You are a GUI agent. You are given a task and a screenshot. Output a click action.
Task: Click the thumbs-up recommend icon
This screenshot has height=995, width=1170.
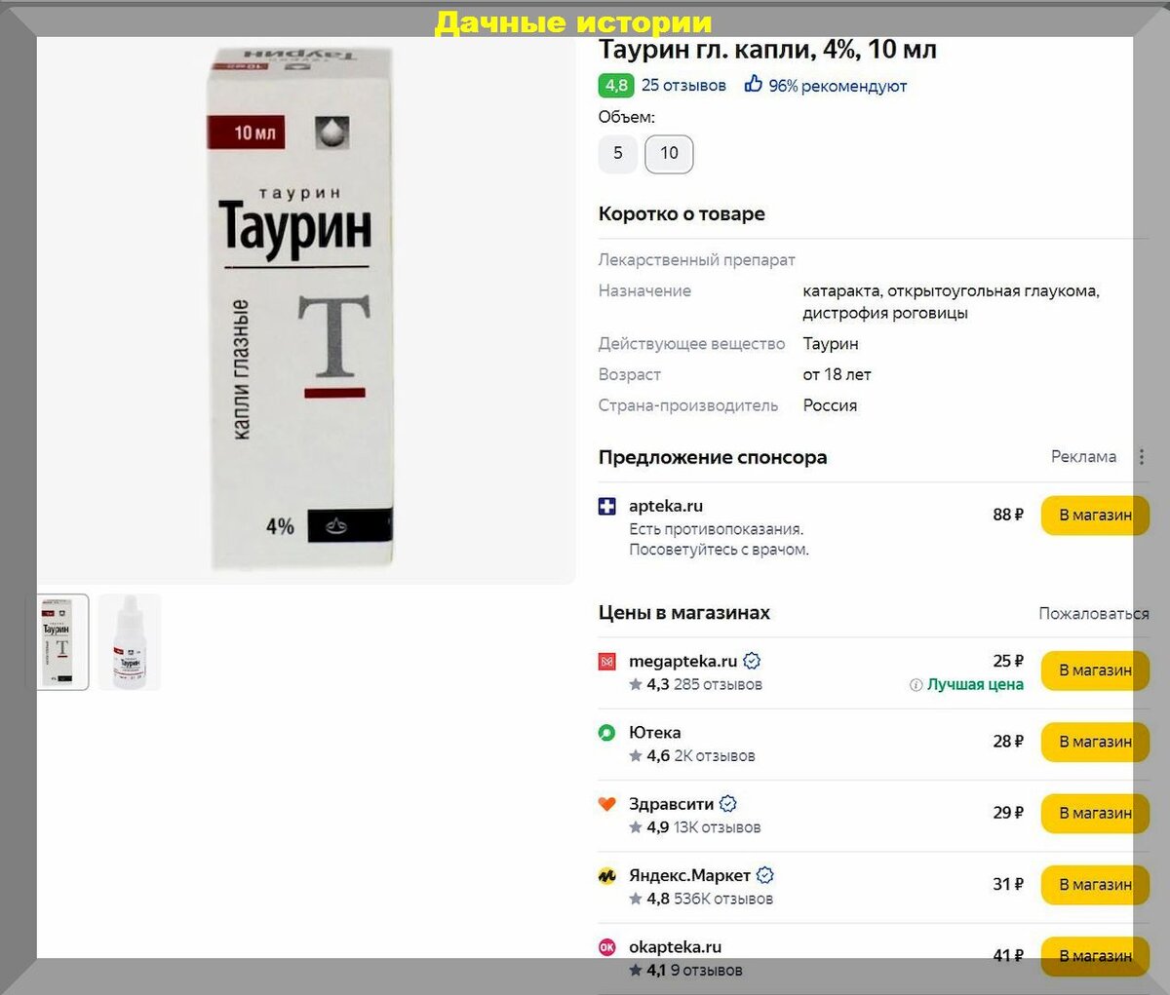point(754,85)
